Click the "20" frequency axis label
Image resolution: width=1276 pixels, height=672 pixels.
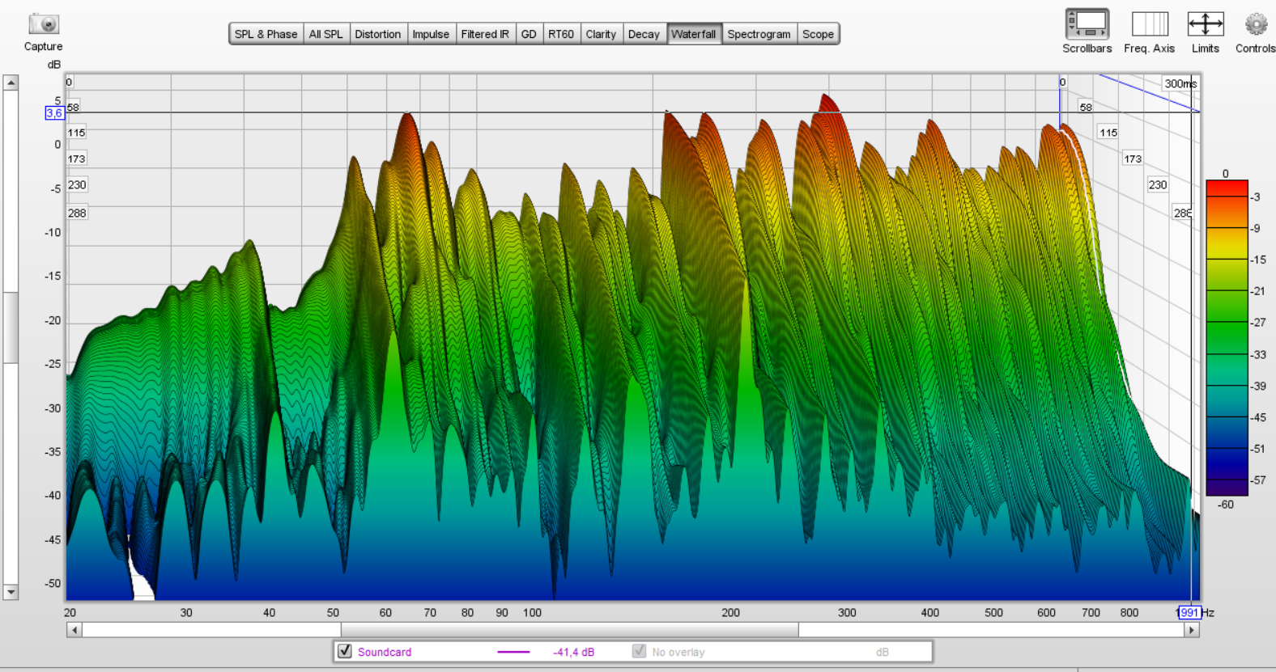click(x=70, y=612)
